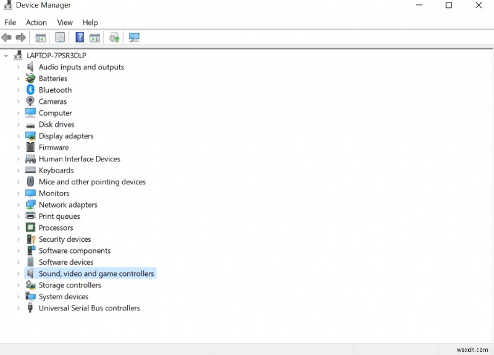494x355 pixels.
Task: Click the Print queues printer icon
Action: (30, 216)
